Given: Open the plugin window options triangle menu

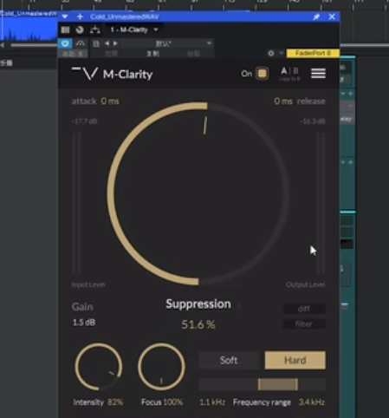Looking at the screenshot, I should tap(65, 16).
